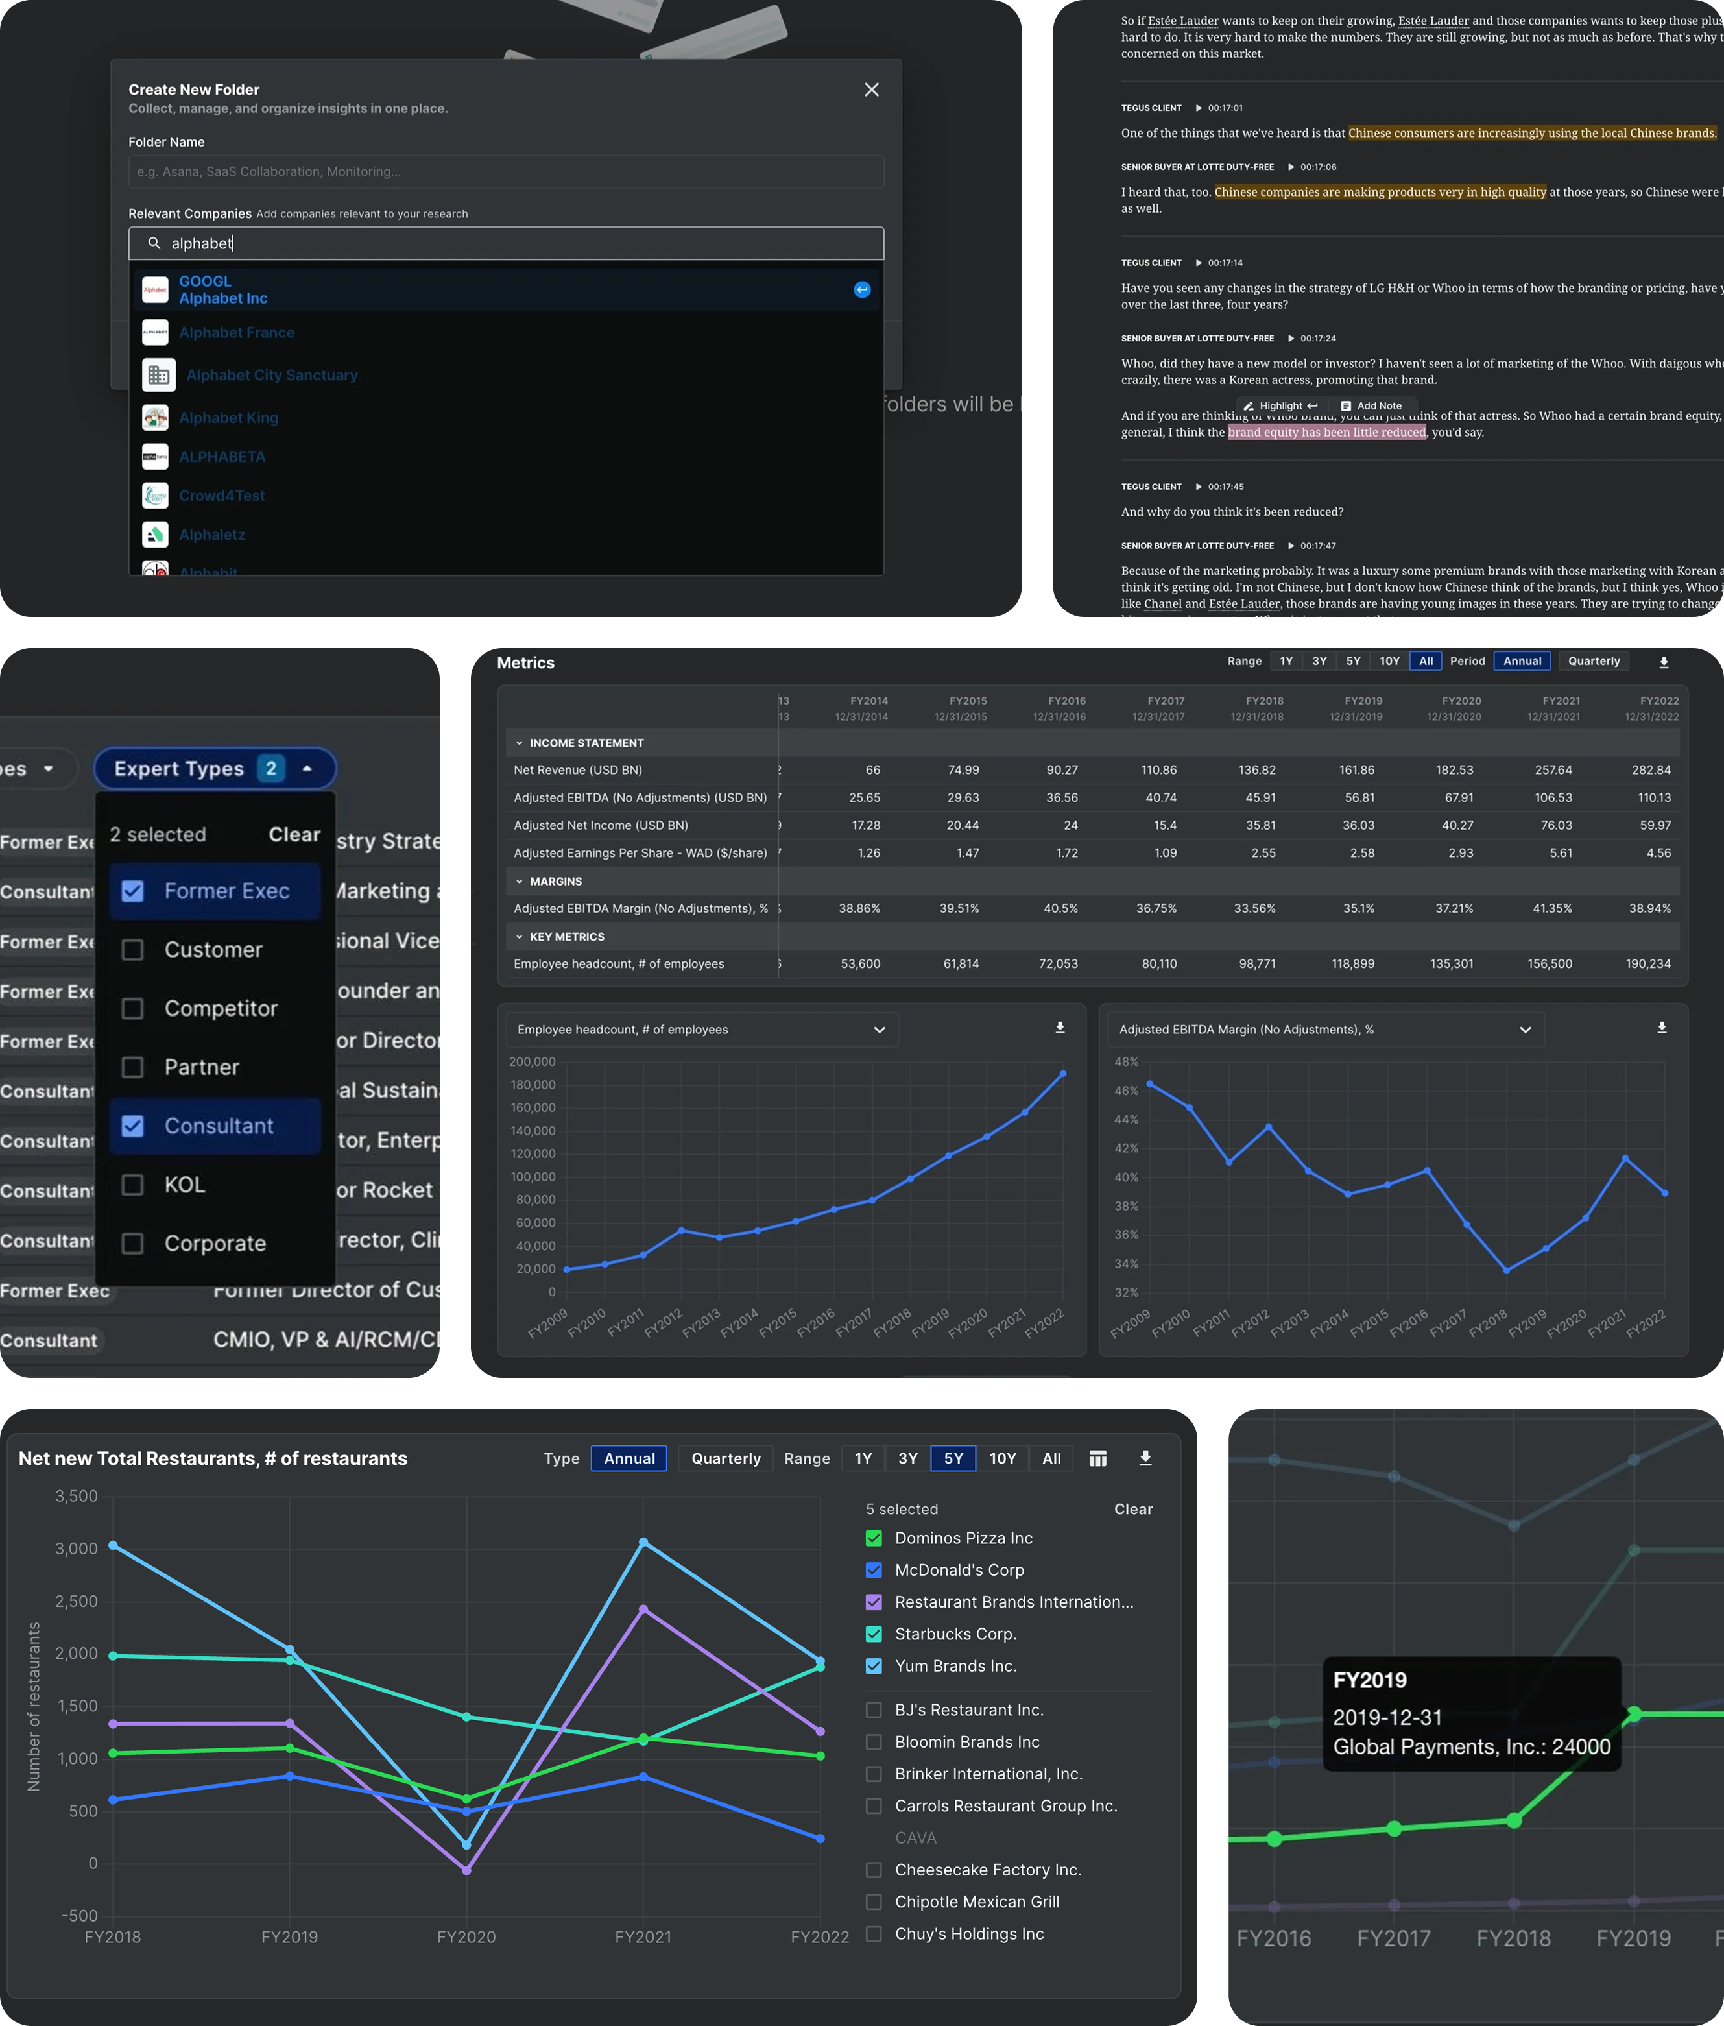
Task: Check the Competitor expert type
Action: point(133,1007)
